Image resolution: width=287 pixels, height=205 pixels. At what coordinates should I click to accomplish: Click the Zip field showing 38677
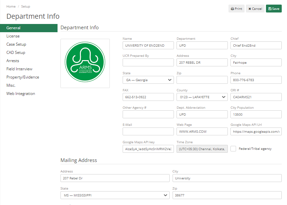pos(227,195)
